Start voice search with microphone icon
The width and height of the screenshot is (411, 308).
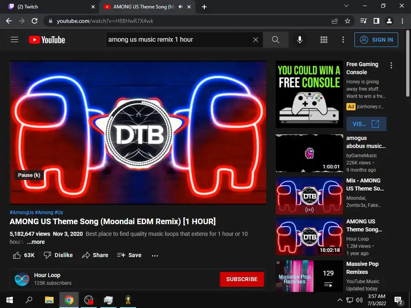pyautogui.click(x=299, y=40)
